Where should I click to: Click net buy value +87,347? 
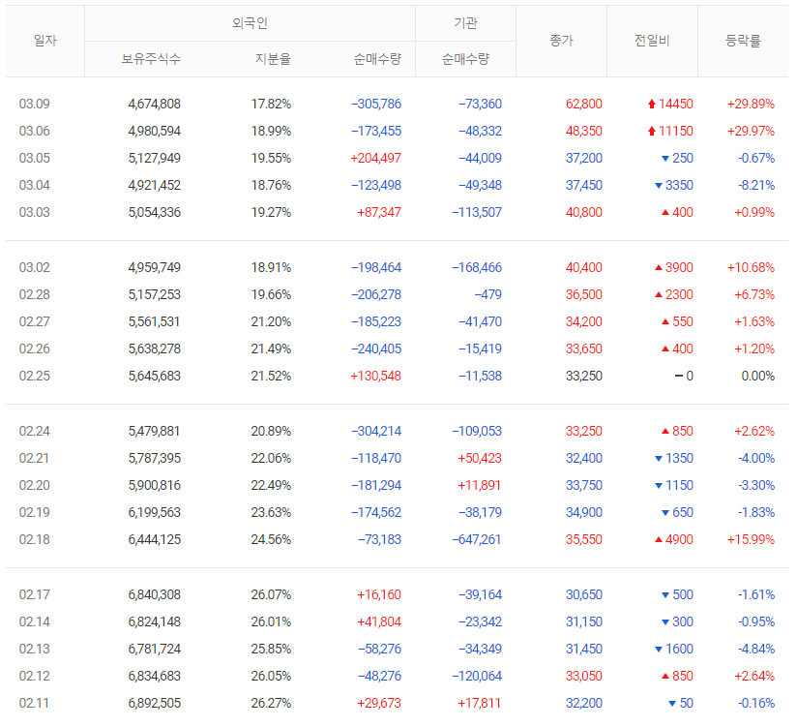coord(379,213)
